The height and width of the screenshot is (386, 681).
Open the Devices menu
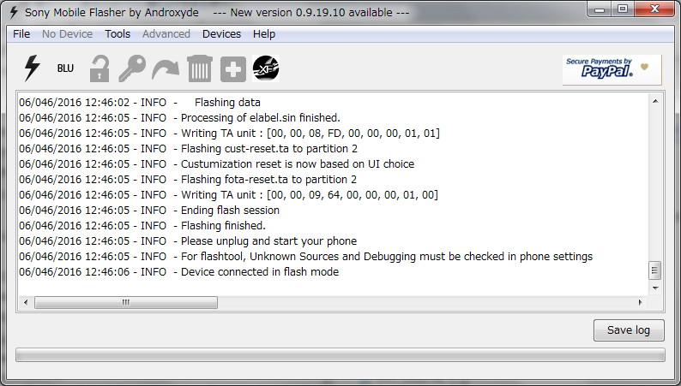[221, 33]
